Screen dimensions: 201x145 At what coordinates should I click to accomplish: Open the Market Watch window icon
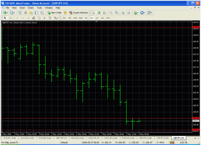coord(20,13)
